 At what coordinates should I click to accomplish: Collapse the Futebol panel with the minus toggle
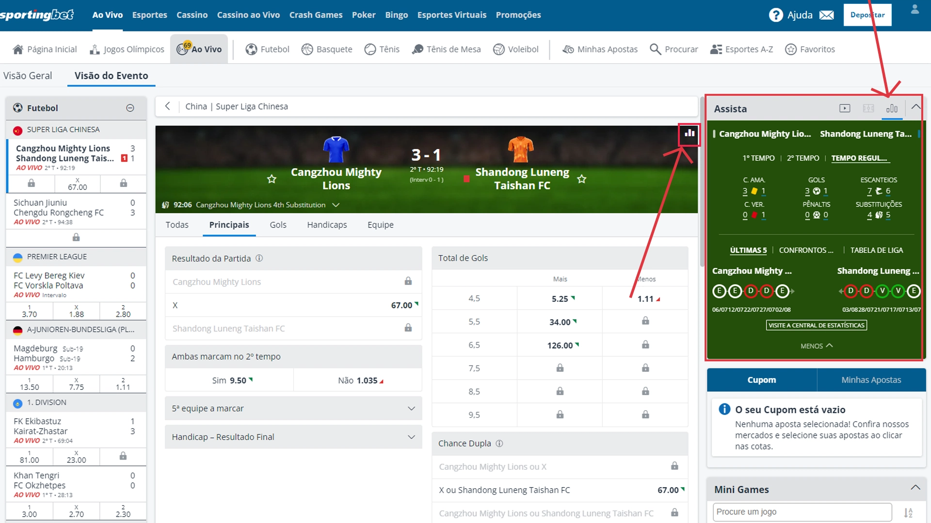[130, 108]
